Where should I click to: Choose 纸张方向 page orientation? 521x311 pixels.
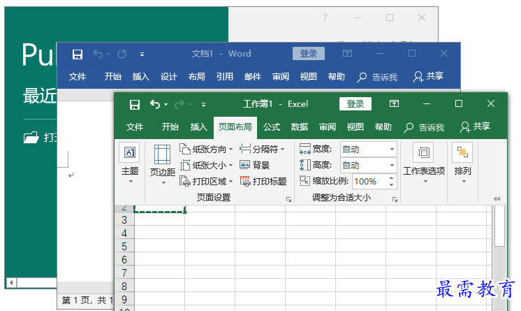206,150
